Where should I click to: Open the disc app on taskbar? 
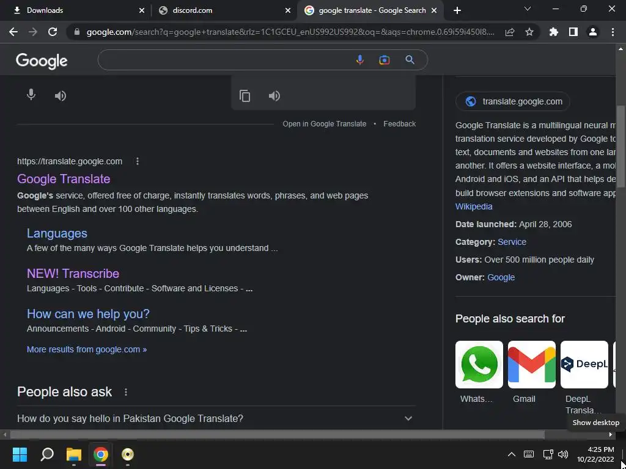[x=127, y=454]
